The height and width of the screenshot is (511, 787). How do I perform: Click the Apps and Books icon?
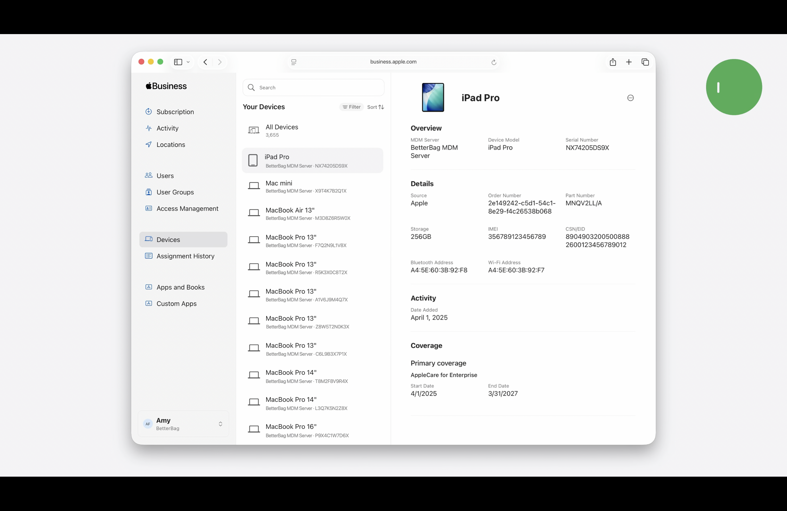(148, 287)
